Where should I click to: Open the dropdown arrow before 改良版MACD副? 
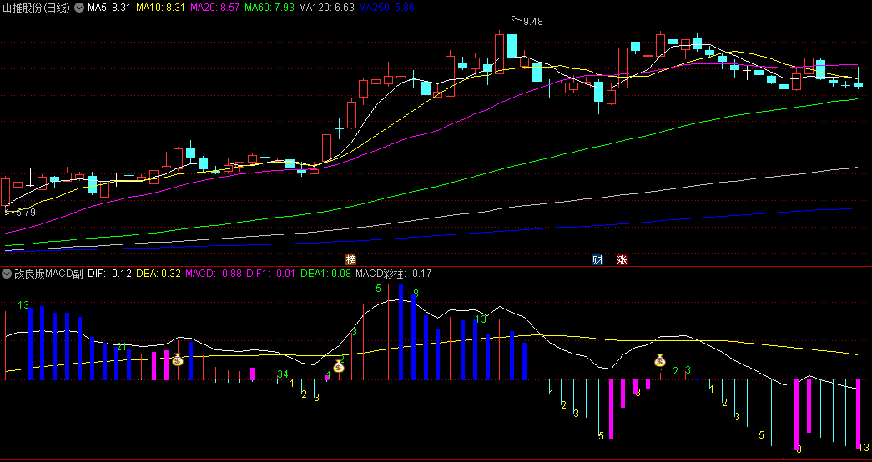coord(8,274)
